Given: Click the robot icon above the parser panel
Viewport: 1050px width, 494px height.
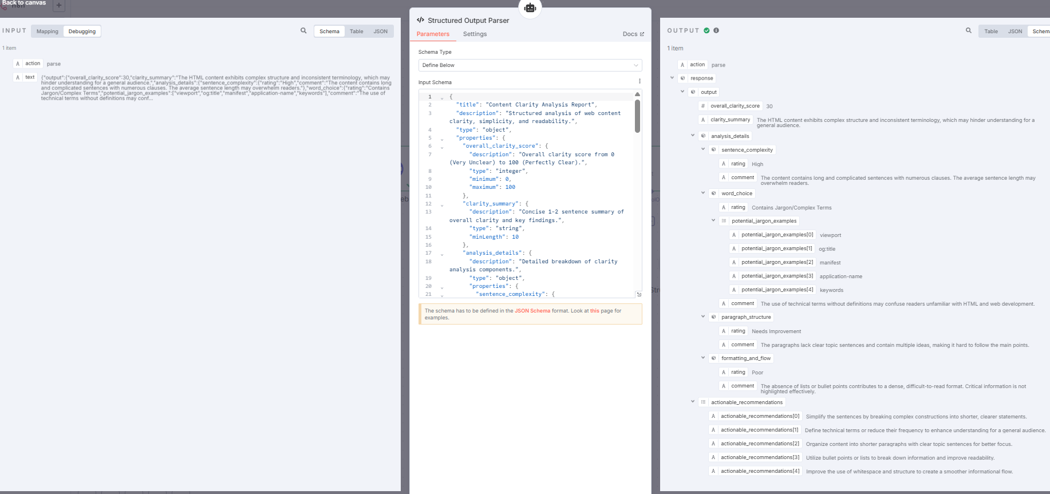Looking at the screenshot, I should tap(530, 7).
